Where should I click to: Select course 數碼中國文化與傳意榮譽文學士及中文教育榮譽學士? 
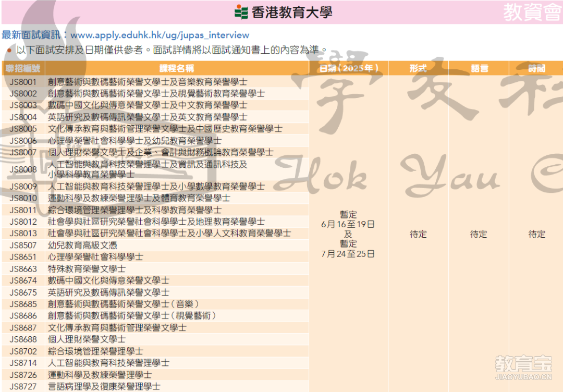coord(148,105)
